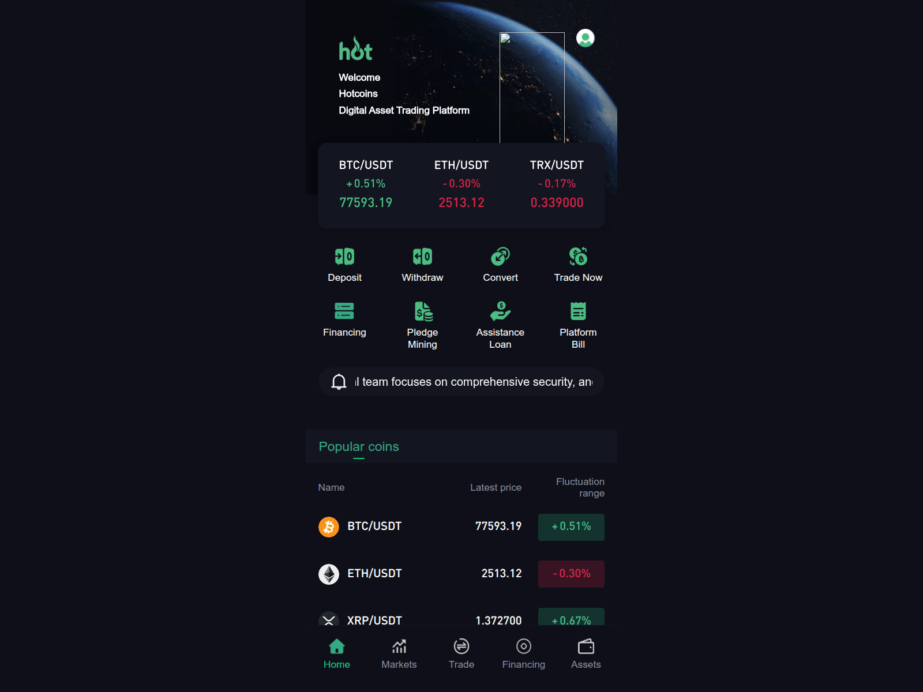Click the user profile avatar icon
Screen dimensions: 923x692
pyautogui.click(x=586, y=38)
